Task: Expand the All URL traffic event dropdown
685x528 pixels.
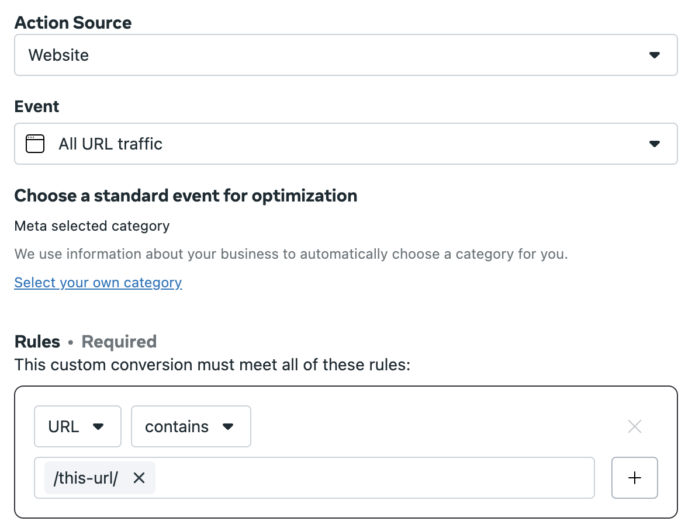Action: (x=346, y=144)
